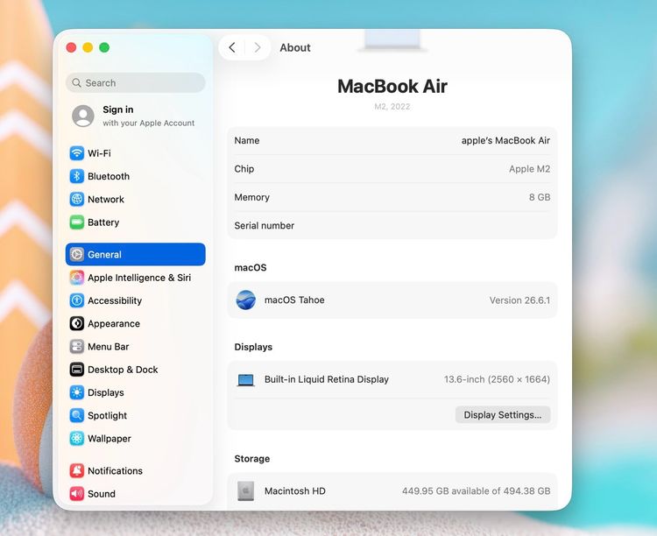Click the macOS Tahoe name text
Screen dimensions: 657x536
point(294,300)
